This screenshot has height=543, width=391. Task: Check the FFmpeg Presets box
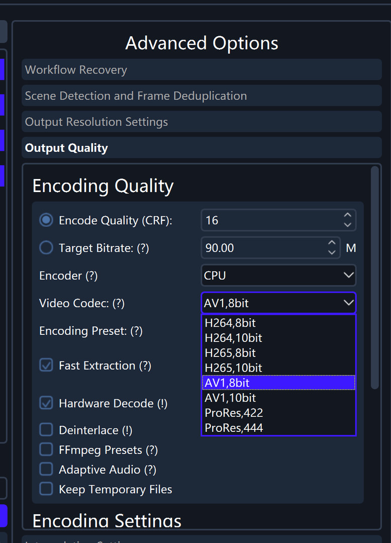pyautogui.click(x=46, y=449)
